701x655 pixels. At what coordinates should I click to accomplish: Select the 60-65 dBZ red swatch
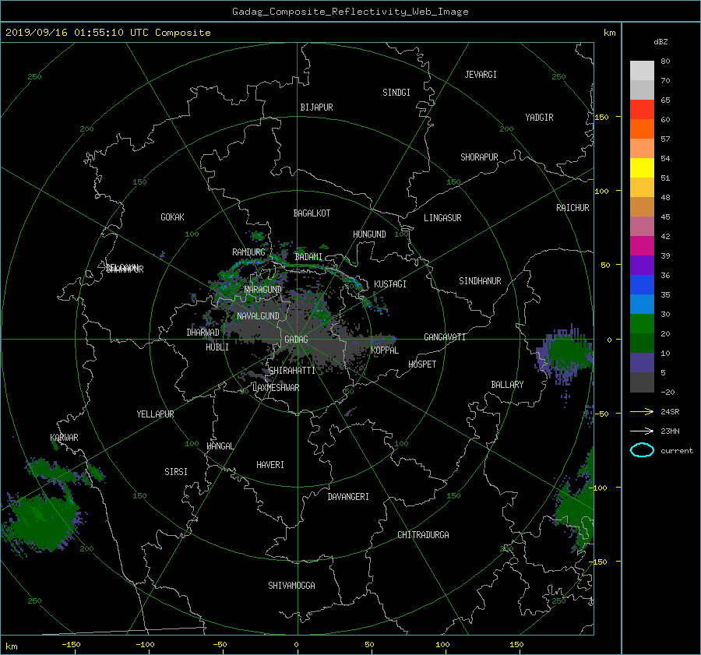click(x=642, y=110)
